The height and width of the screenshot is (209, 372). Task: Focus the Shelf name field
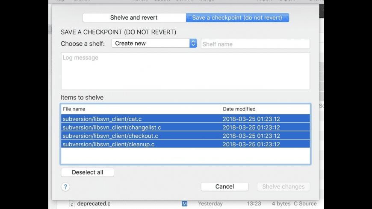click(x=255, y=44)
